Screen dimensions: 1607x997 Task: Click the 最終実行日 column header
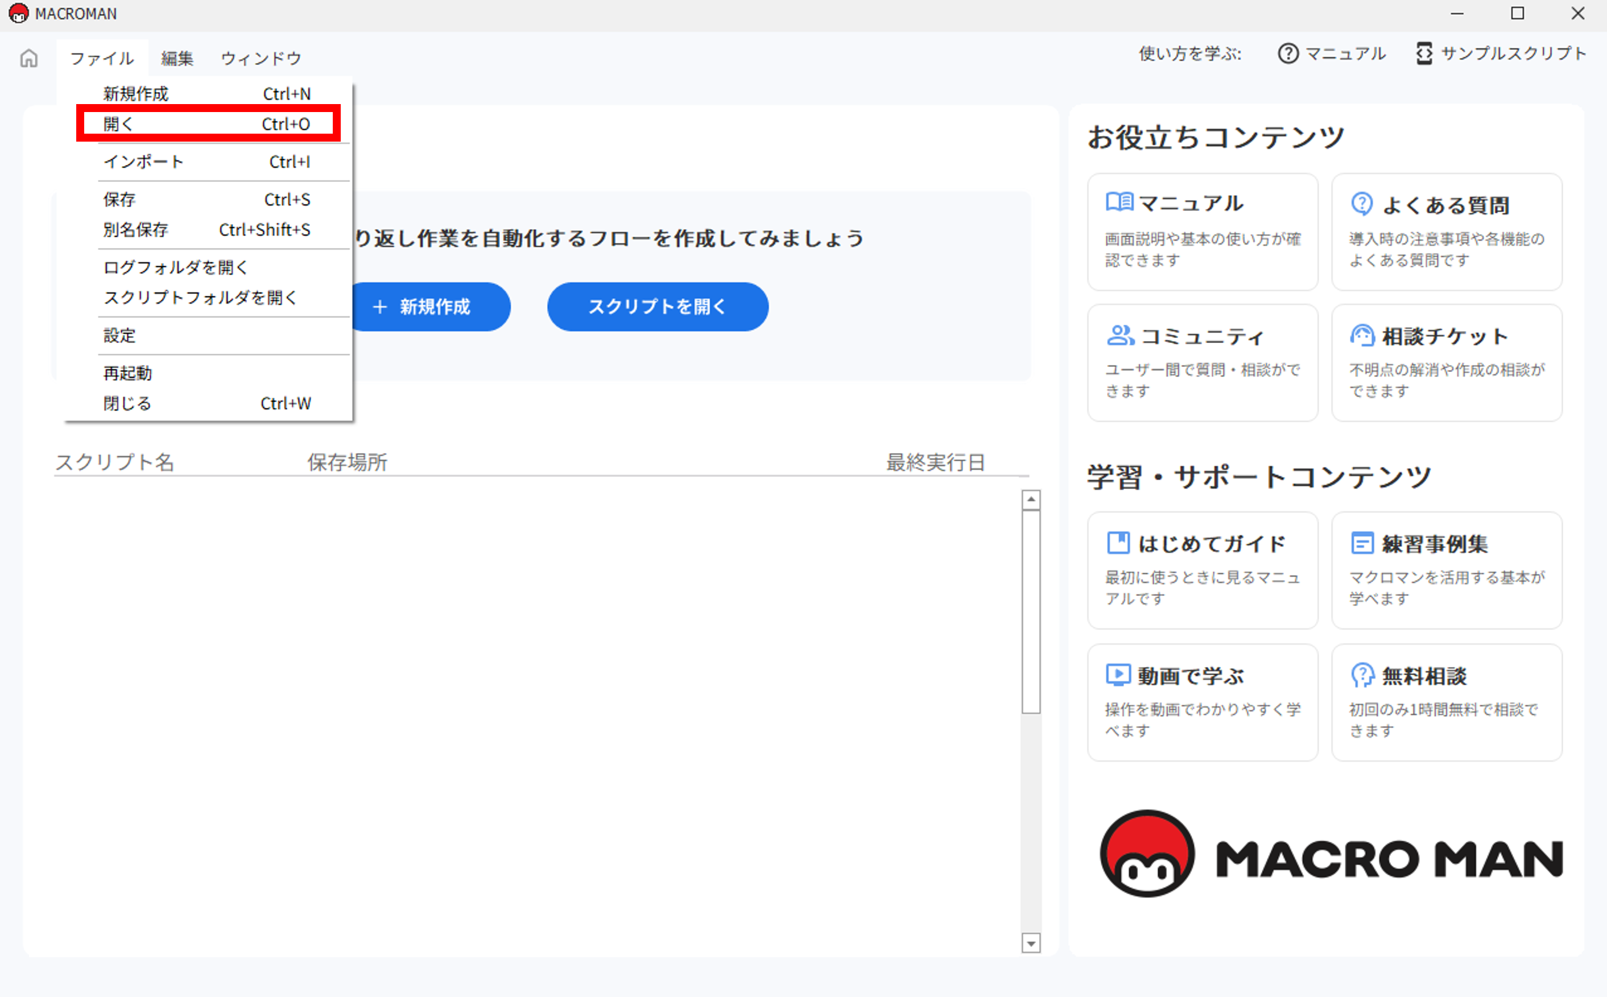(x=935, y=462)
